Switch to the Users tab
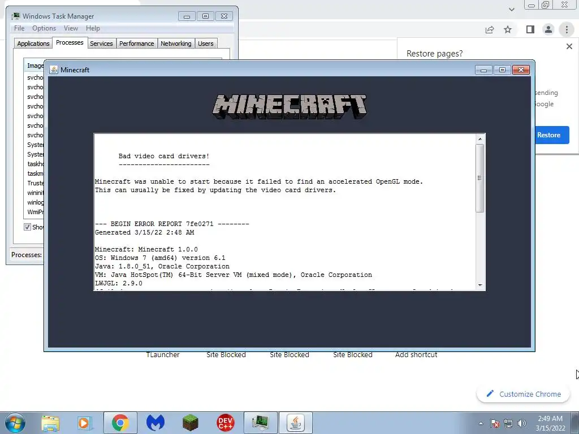The image size is (579, 434). pos(206,44)
